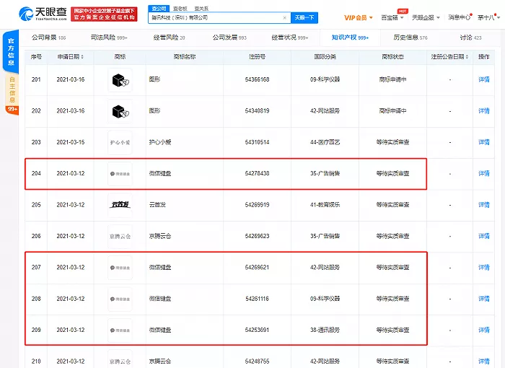Image resolution: width=505 pixels, height=368 pixels.
Task: Open trademark image thumbnail in row 201
Action: 120,80
